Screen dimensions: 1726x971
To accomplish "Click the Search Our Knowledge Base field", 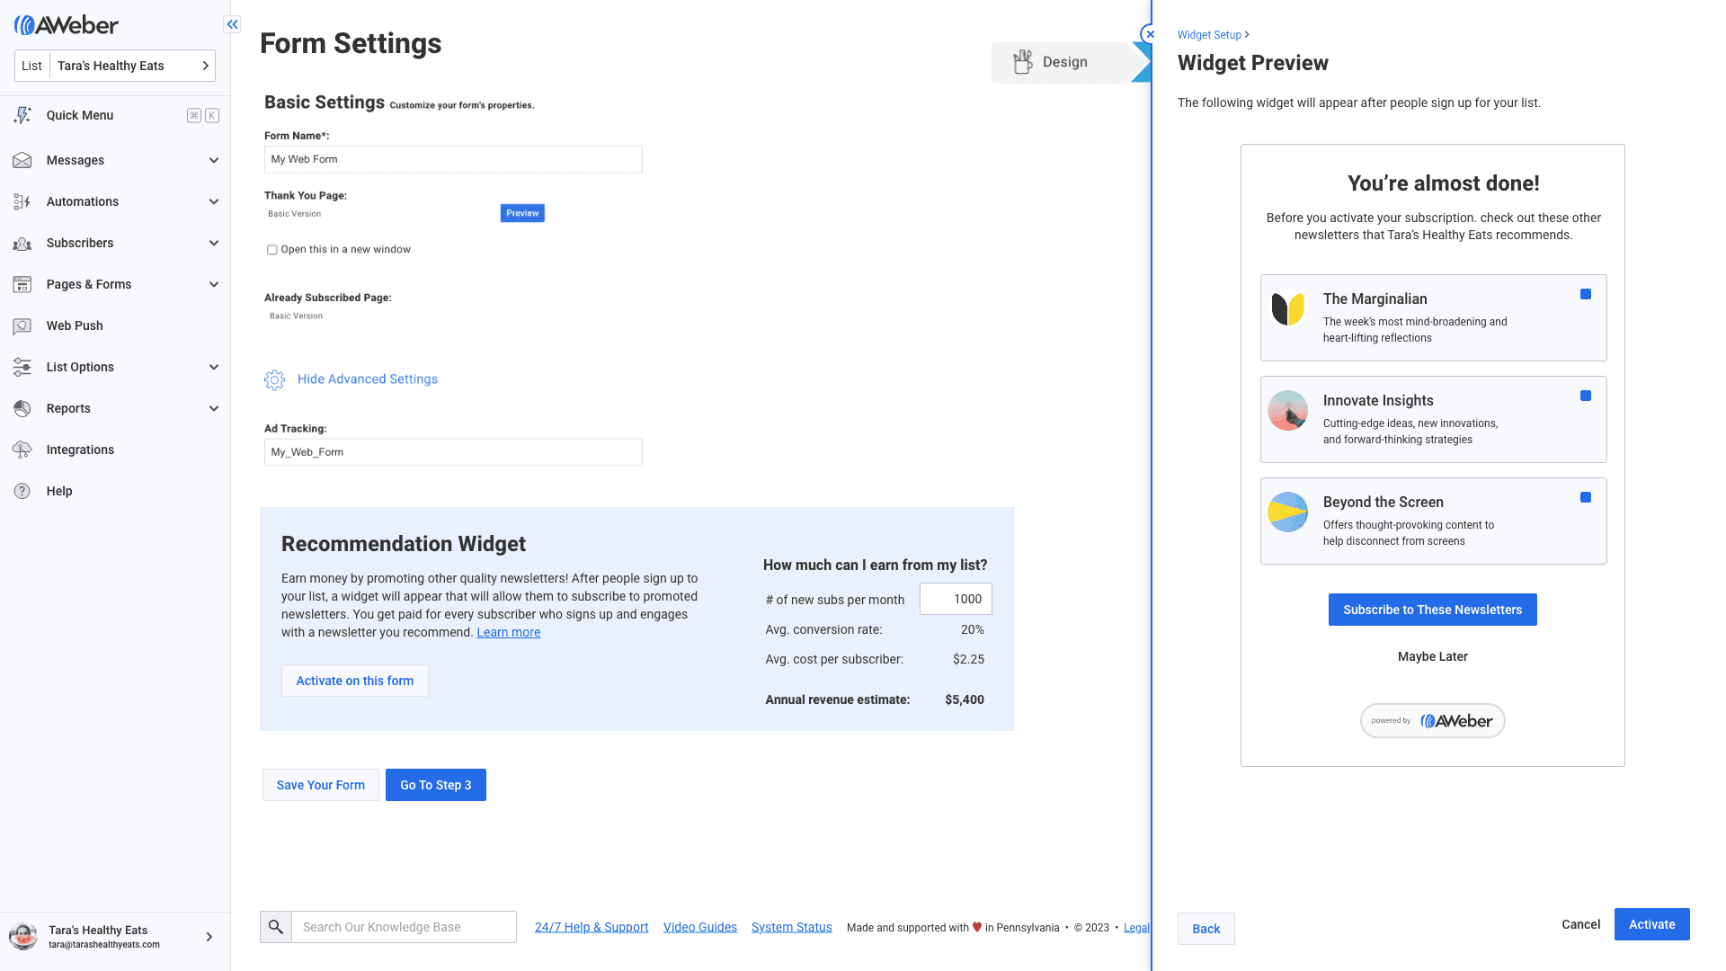I will (405, 927).
